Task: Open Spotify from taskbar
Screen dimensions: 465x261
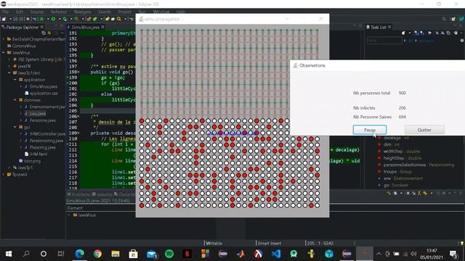Action: point(169,254)
